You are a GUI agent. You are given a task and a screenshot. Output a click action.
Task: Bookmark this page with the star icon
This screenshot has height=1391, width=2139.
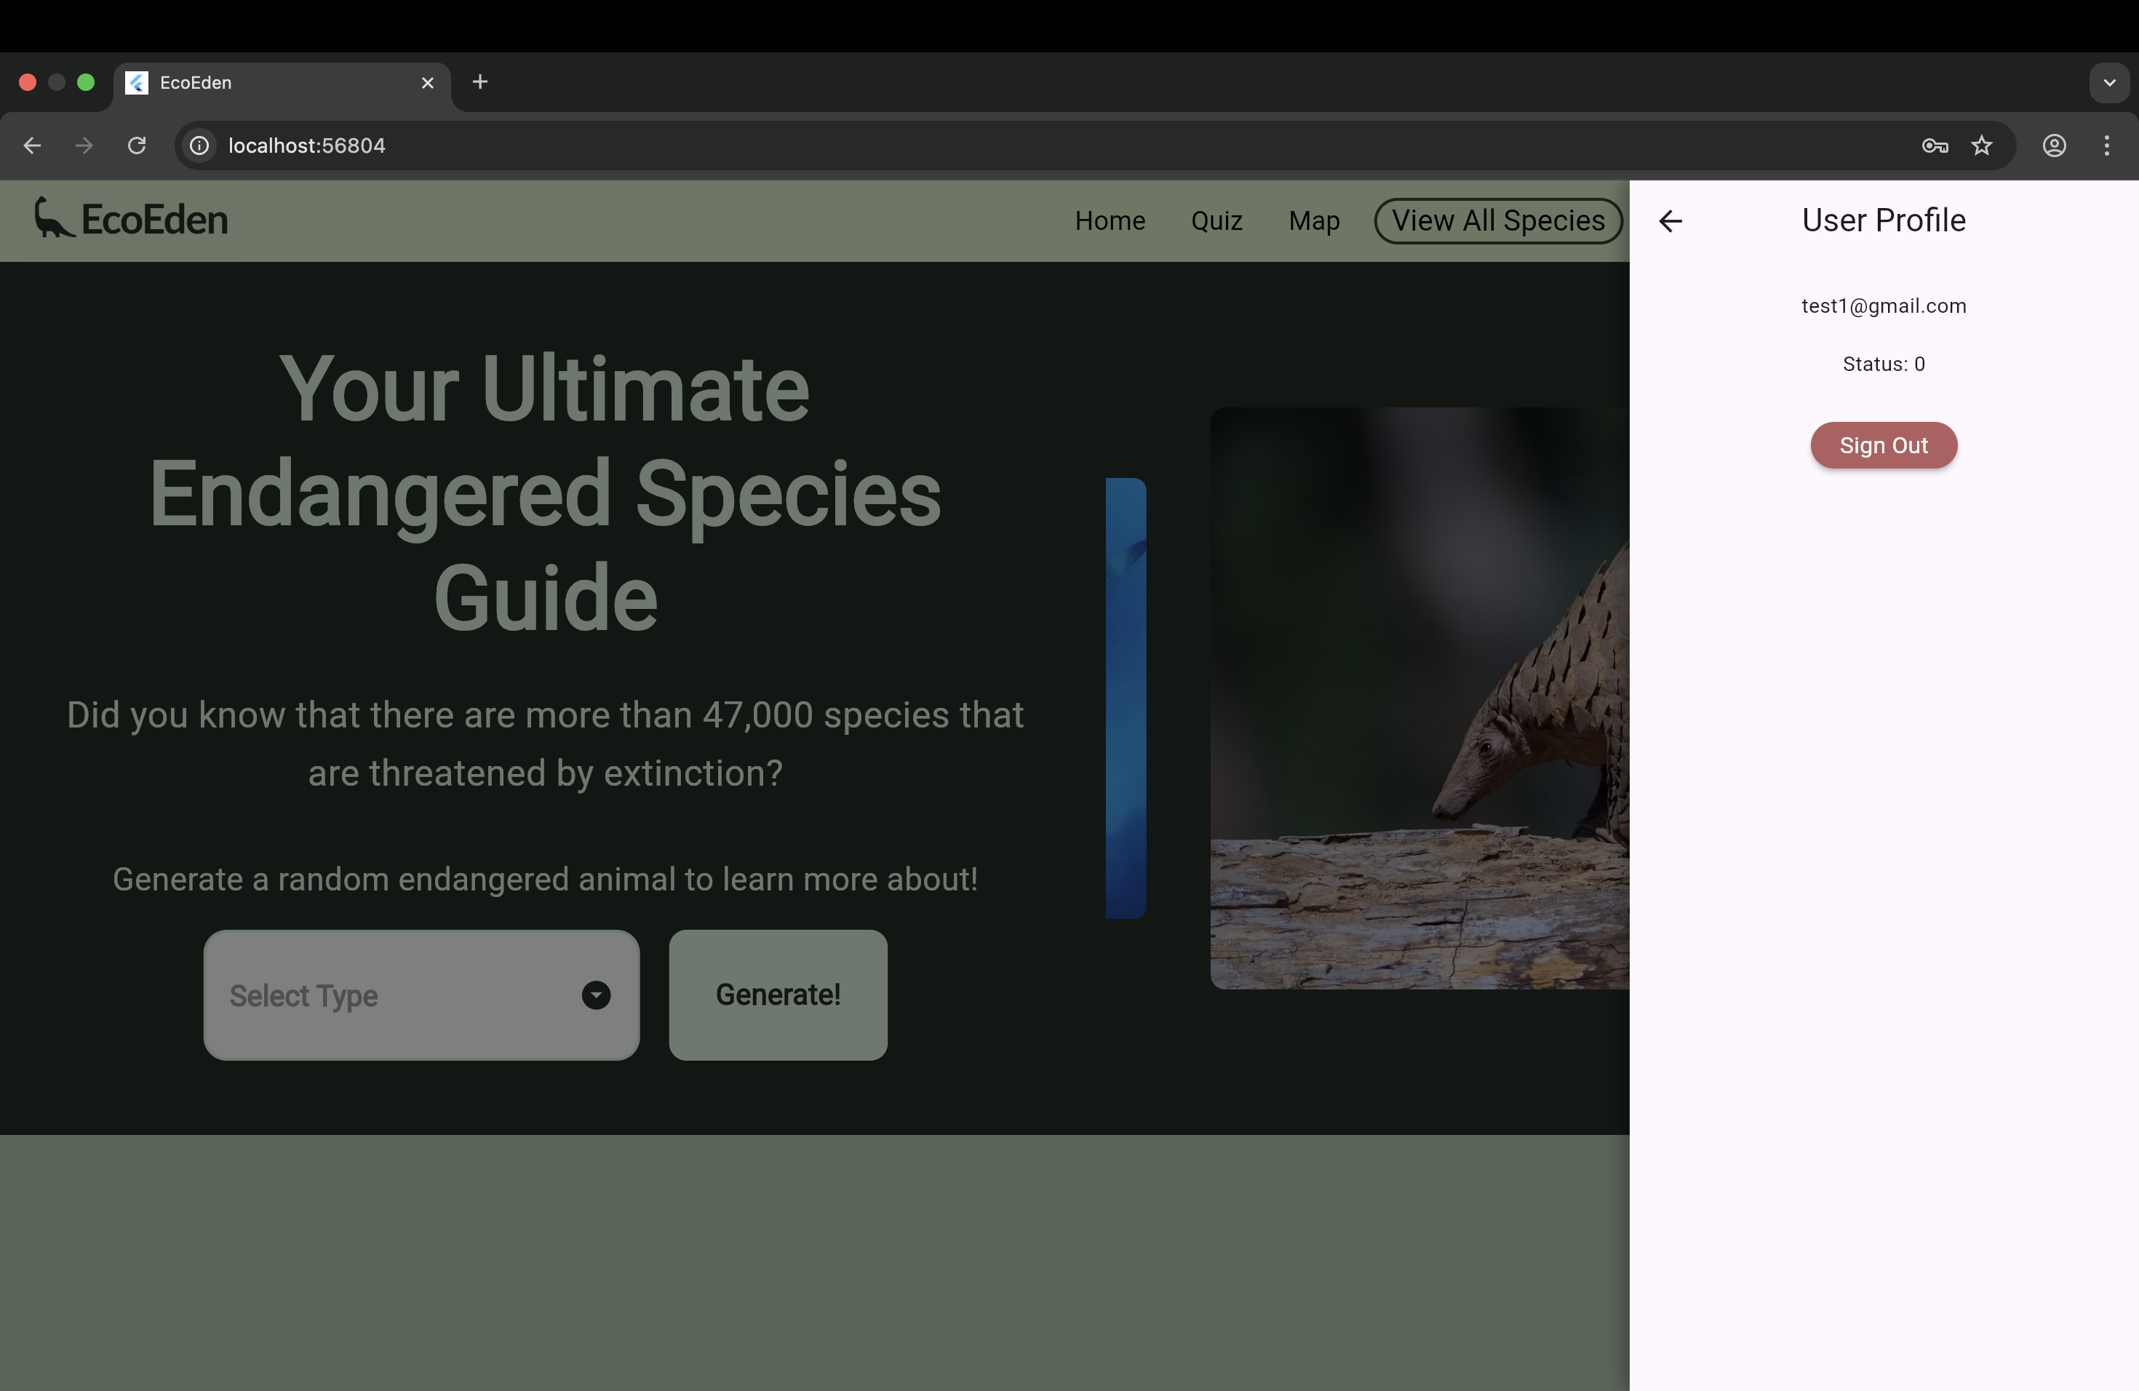point(1982,146)
